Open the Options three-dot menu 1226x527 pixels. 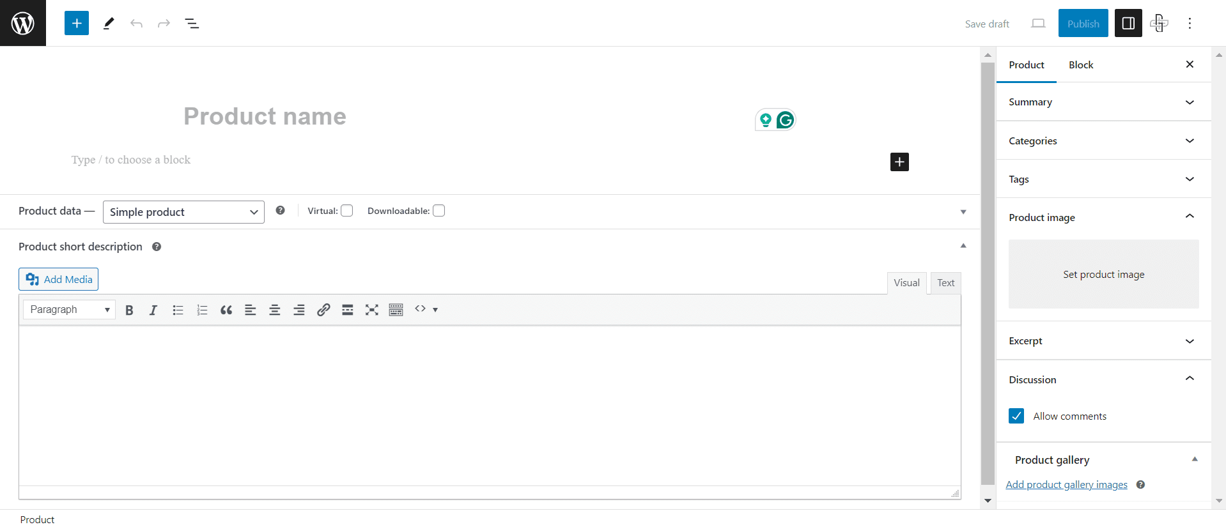tap(1190, 24)
